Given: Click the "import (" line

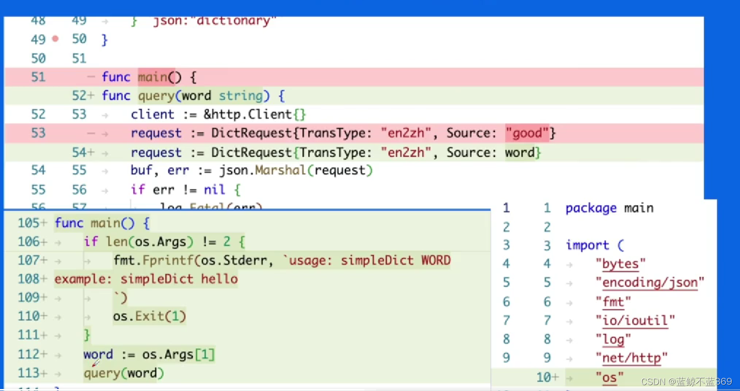Looking at the screenshot, I should (595, 245).
